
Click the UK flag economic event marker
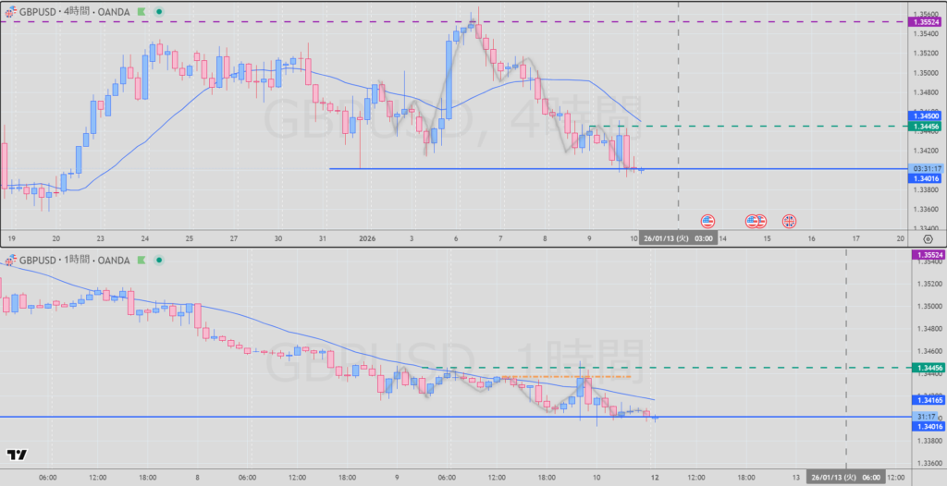(x=790, y=221)
